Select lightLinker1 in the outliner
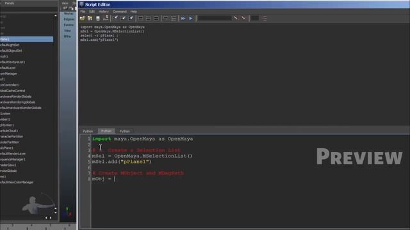The image size is (410, 230). pyautogui.click(x=7, y=125)
